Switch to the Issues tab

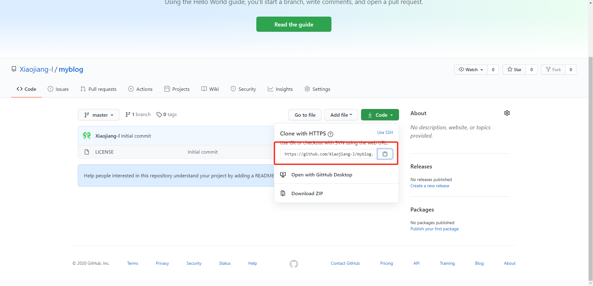[x=58, y=89]
